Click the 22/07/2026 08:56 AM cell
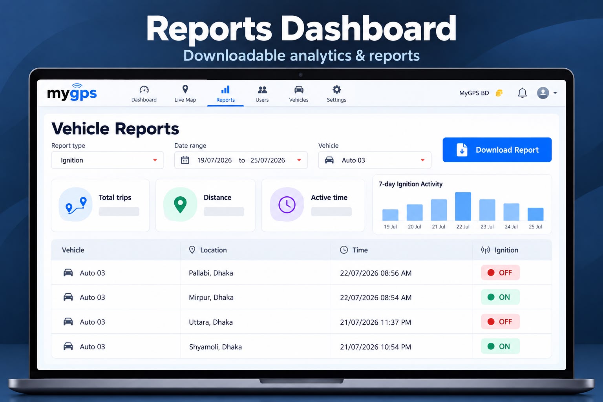The width and height of the screenshot is (603, 402). pyautogui.click(x=376, y=273)
